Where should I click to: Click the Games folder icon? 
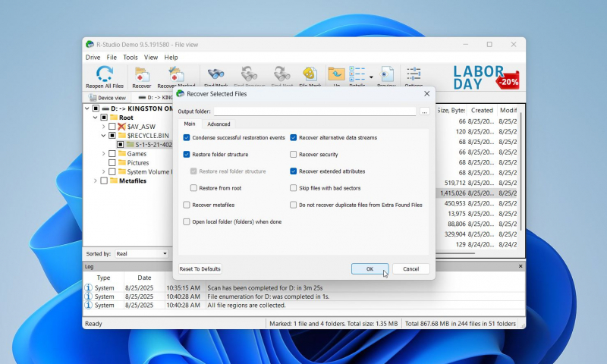pyautogui.click(x=122, y=154)
